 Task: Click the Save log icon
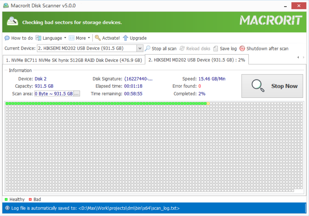coord(215,49)
